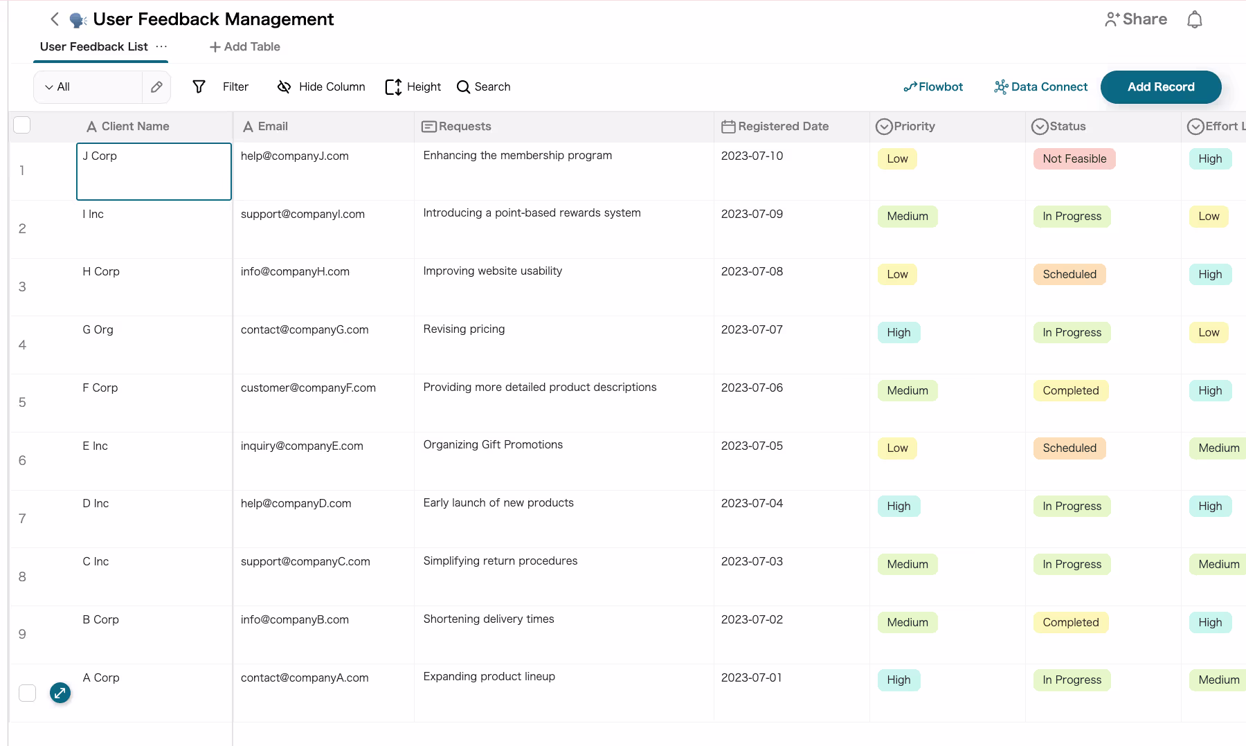Screen dimensions: 1246x746
Task: Open notifications bell icon
Action: tap(1194, 19)
